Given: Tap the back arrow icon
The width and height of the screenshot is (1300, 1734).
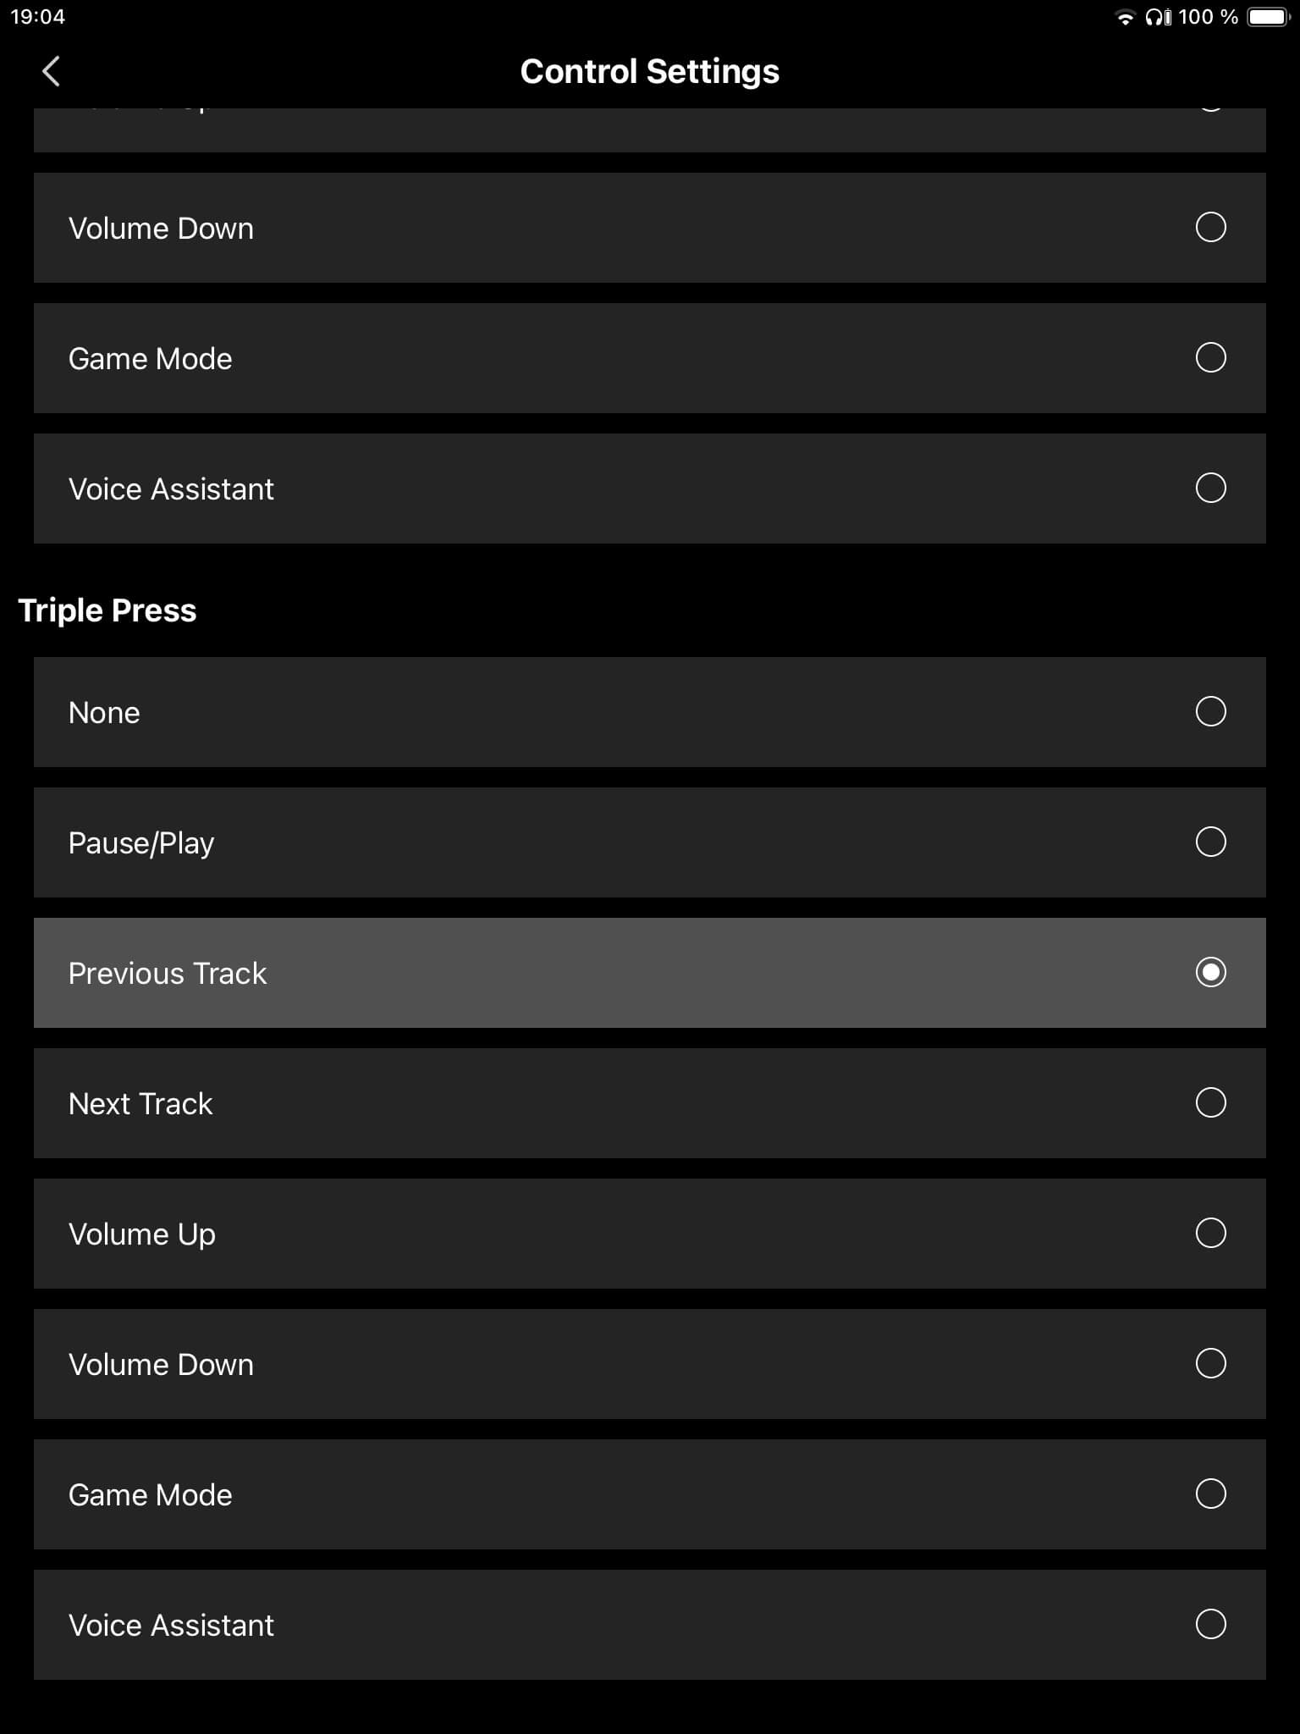Looking at the screenshot, I should (52, 71).
